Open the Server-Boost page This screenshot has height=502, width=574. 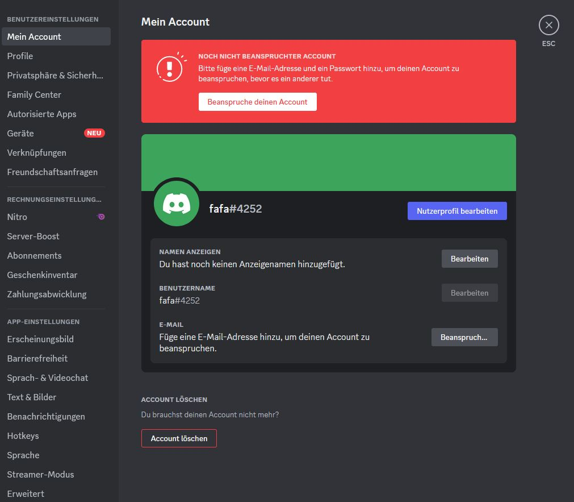pyautogui.click(x=56, y=236)
